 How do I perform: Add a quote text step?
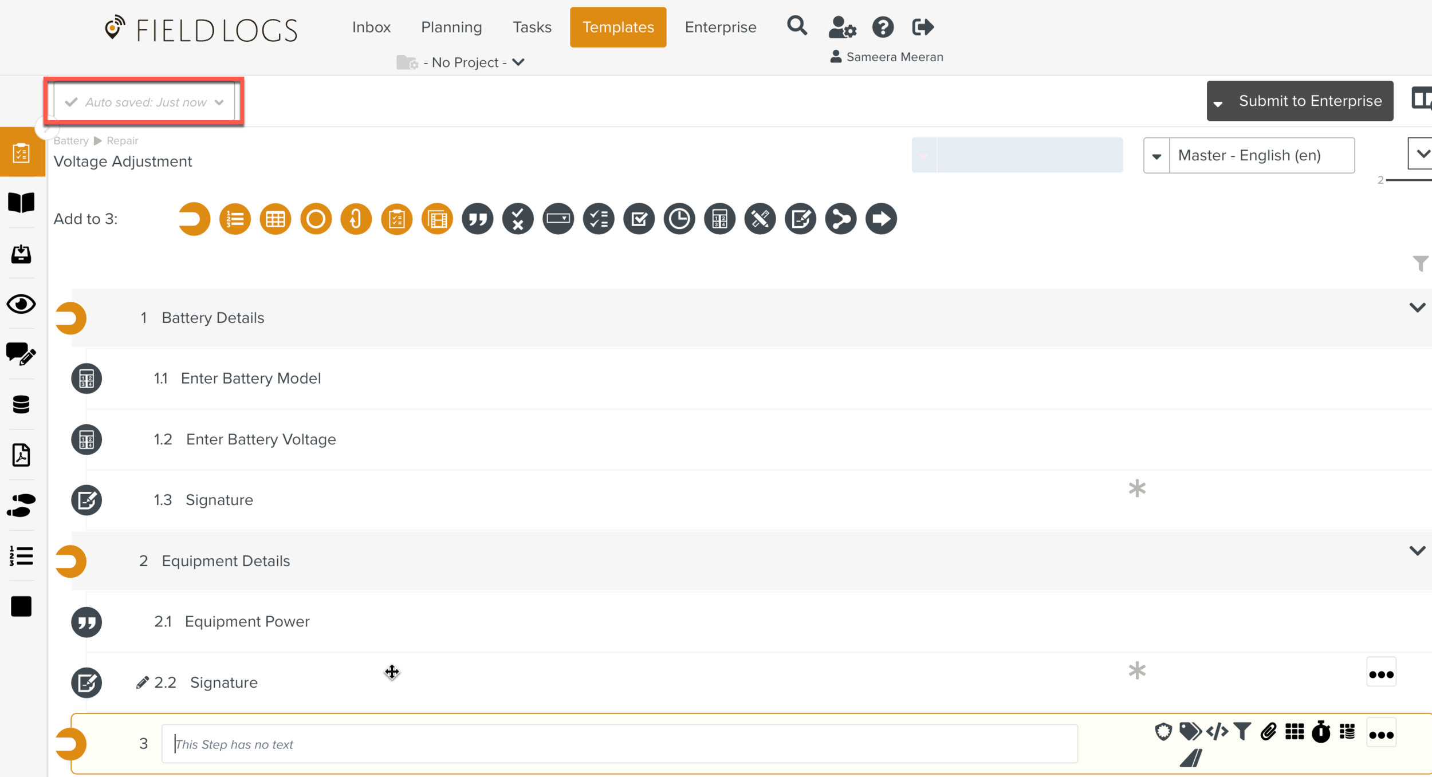(x=477, y=219)
